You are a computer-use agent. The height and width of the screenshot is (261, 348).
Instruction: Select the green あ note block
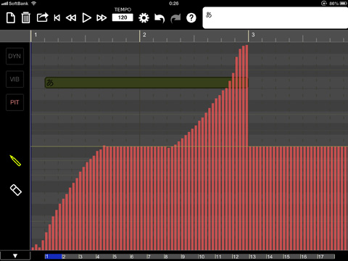(146, 83)
